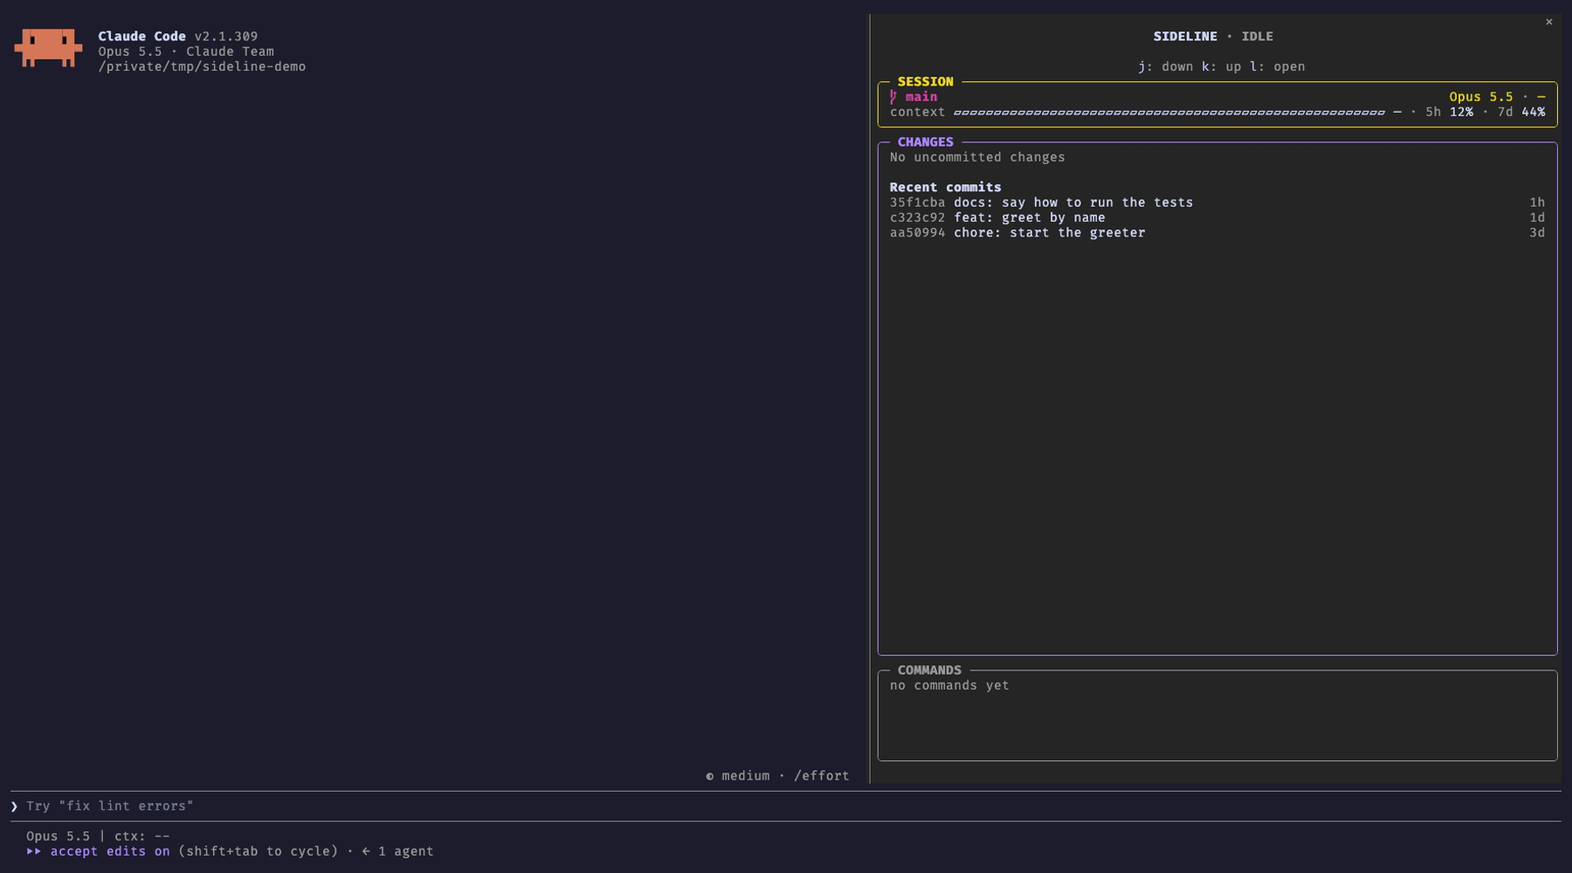Screen dimensions: 1572x873
Task: Click the version text v2.1.309
Action: tap(226, 37)
